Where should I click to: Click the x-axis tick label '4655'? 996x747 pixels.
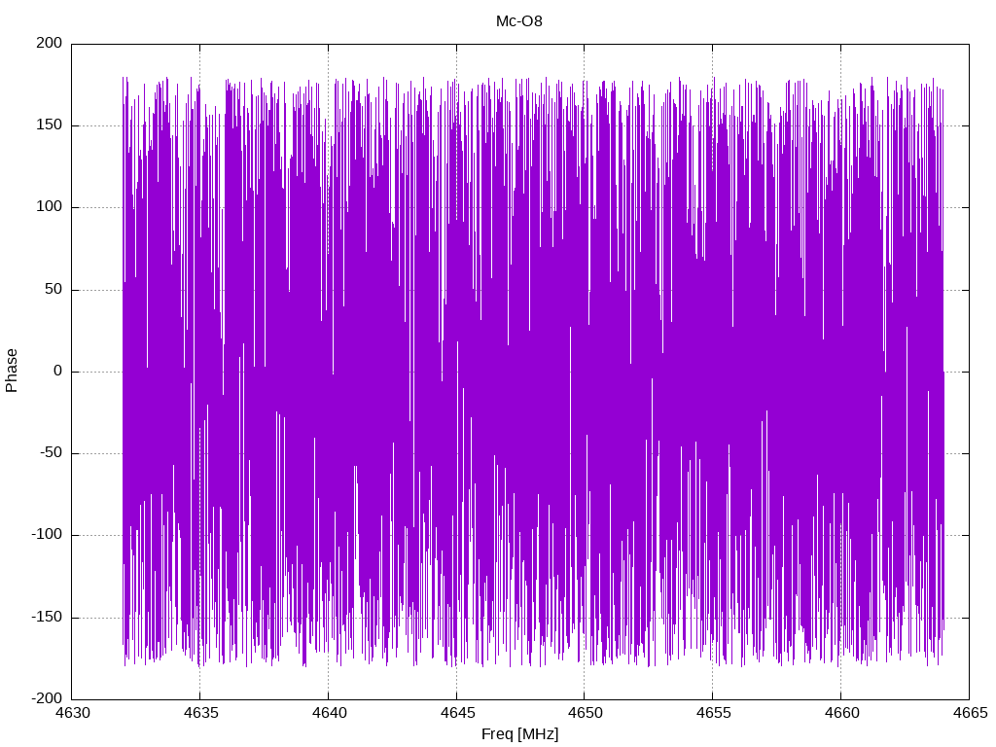tap(713, 713)
